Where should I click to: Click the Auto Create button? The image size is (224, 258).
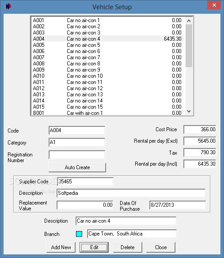click(x=77, y=167)
